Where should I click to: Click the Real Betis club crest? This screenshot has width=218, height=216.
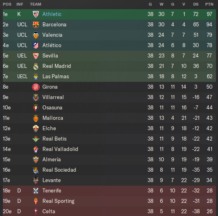click(36, 139)
